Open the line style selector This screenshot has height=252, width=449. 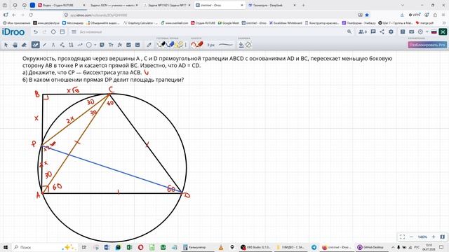pos(226,45)
